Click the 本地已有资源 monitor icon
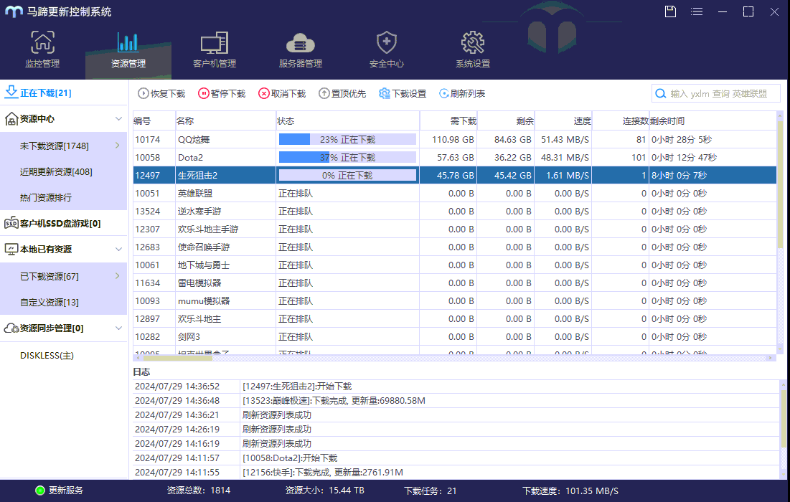The image size is (790, 502). [11, 250]
